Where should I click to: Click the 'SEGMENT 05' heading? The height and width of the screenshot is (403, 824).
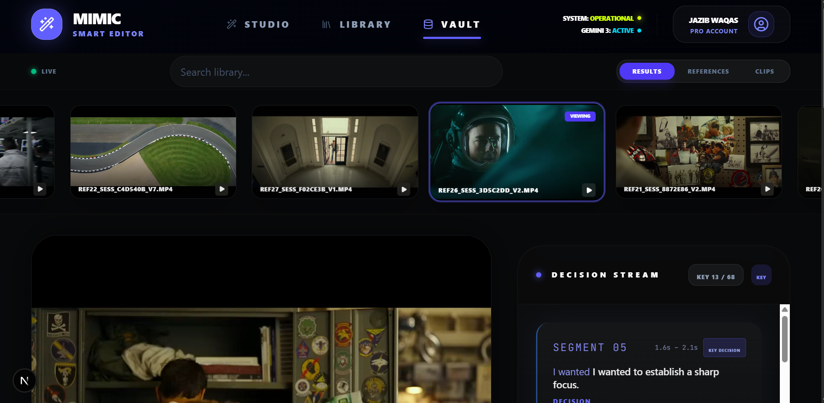(x=590, y=348)
